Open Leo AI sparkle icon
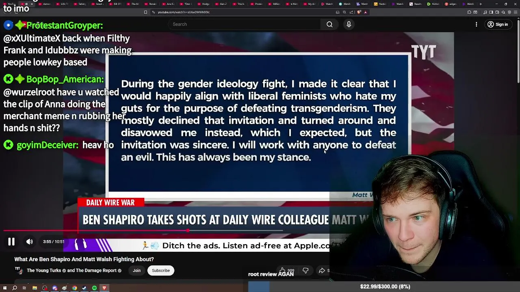This screenshot has width=520, height=292. (x=503, y=12)
